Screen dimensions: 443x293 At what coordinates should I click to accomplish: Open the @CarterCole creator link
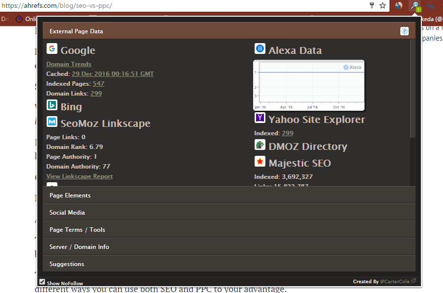(395, 281)
